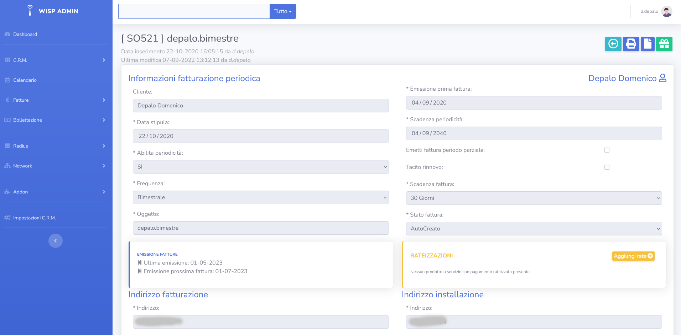Open the Frequenza Bimestrale dropdown

point(261,197)
